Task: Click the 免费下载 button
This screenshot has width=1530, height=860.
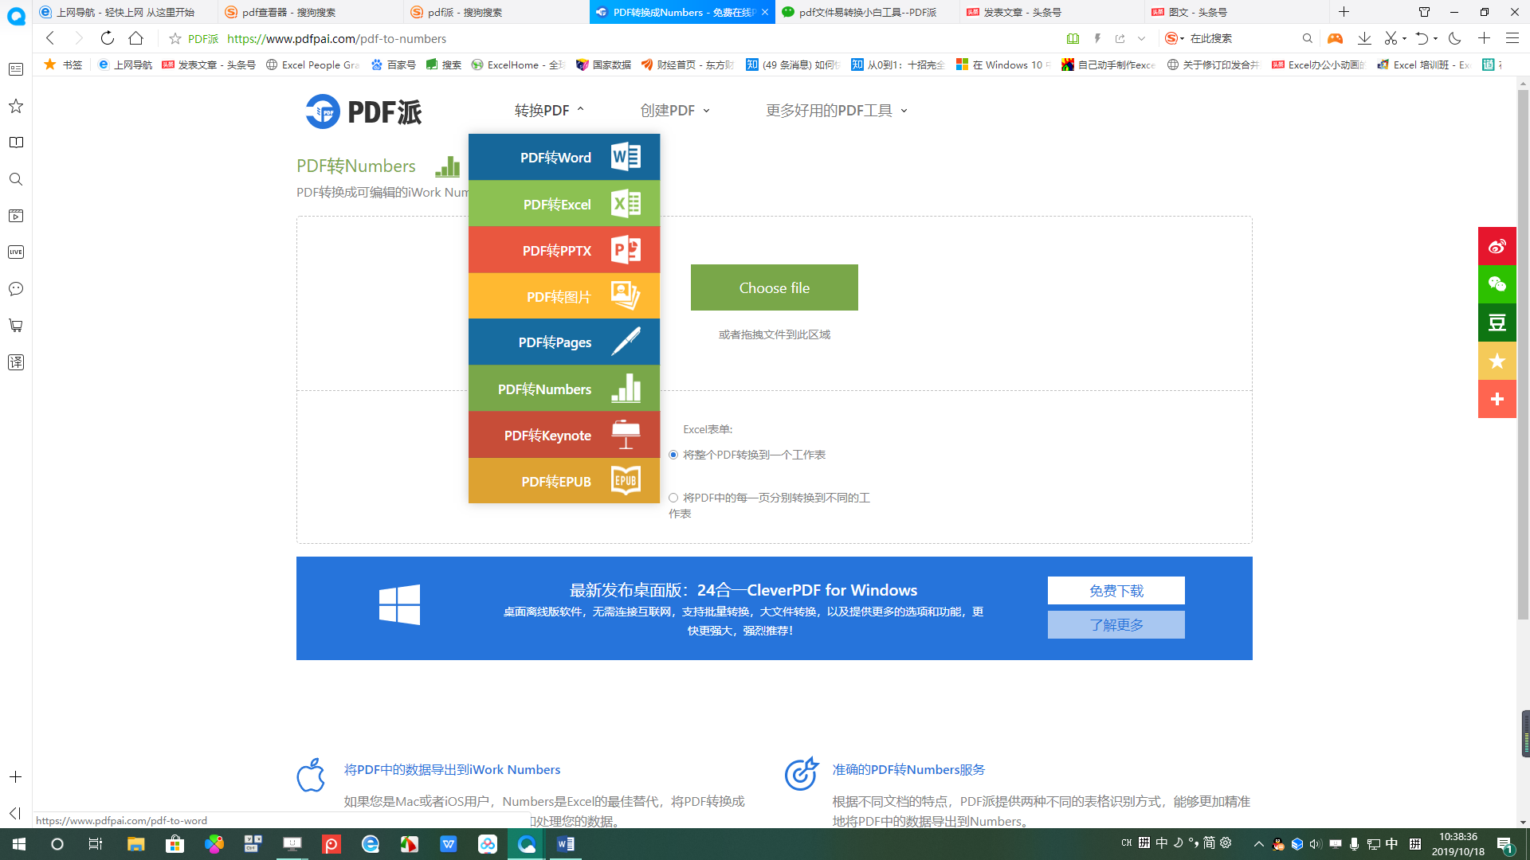Action: pos(1116,591)
